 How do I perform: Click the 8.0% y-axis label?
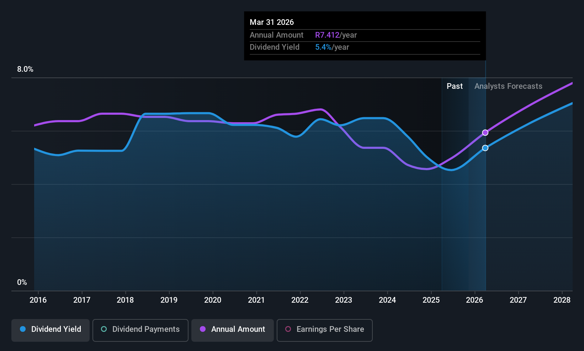pos(25,69)
